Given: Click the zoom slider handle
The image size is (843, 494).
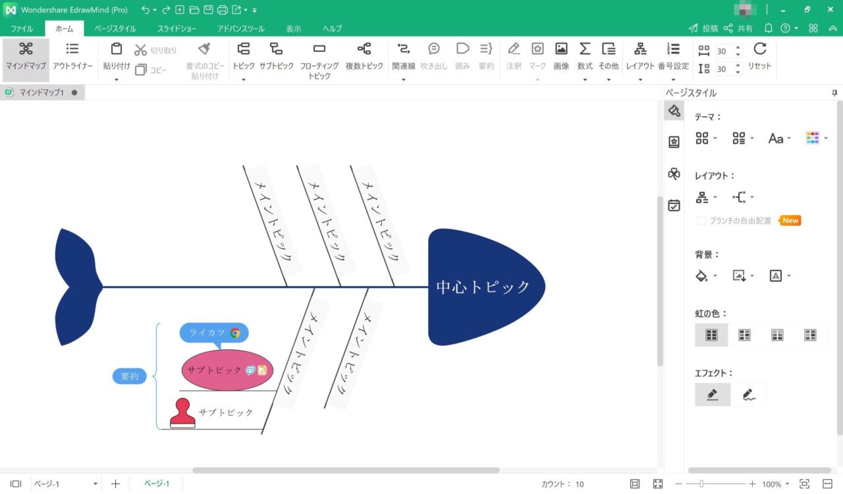Looking at the screenshot, I should click(701, 484).
